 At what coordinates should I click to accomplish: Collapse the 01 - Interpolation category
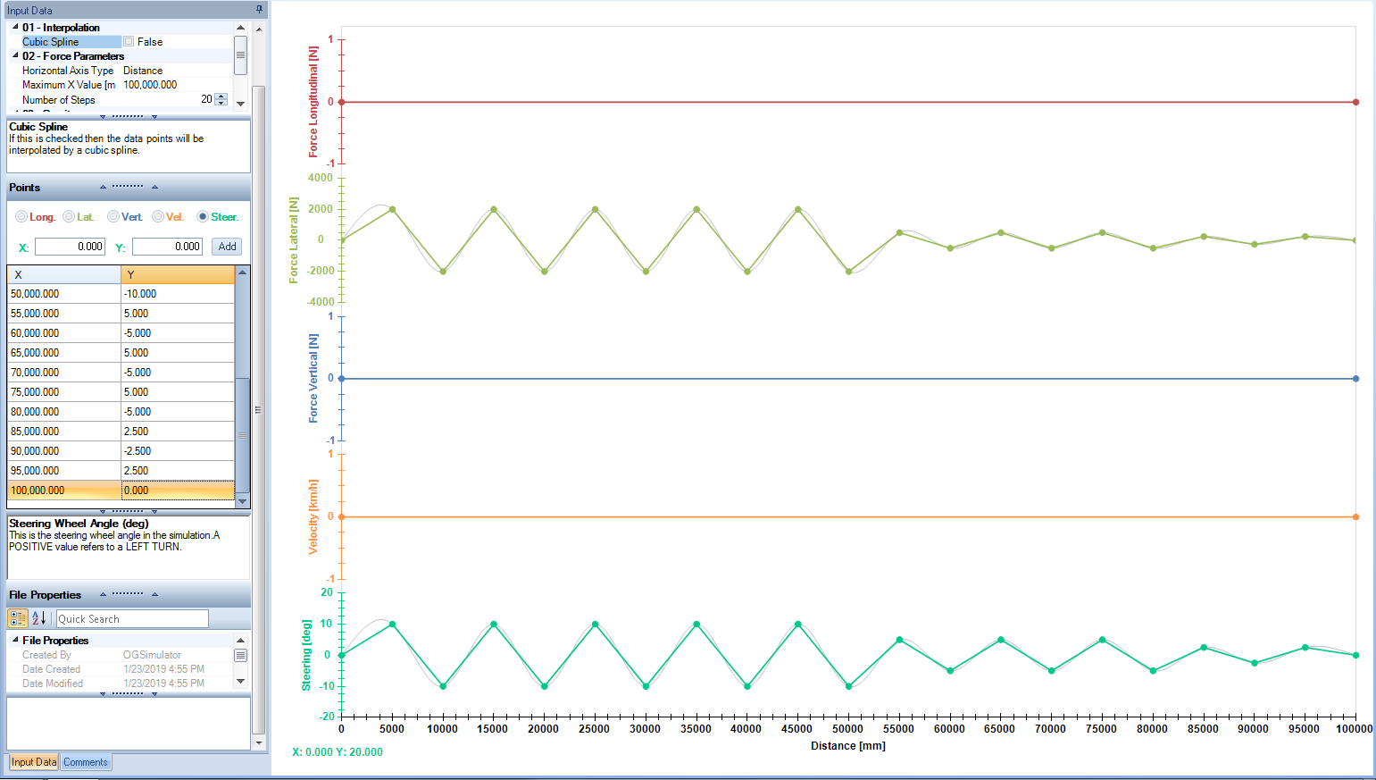point(15,27)
